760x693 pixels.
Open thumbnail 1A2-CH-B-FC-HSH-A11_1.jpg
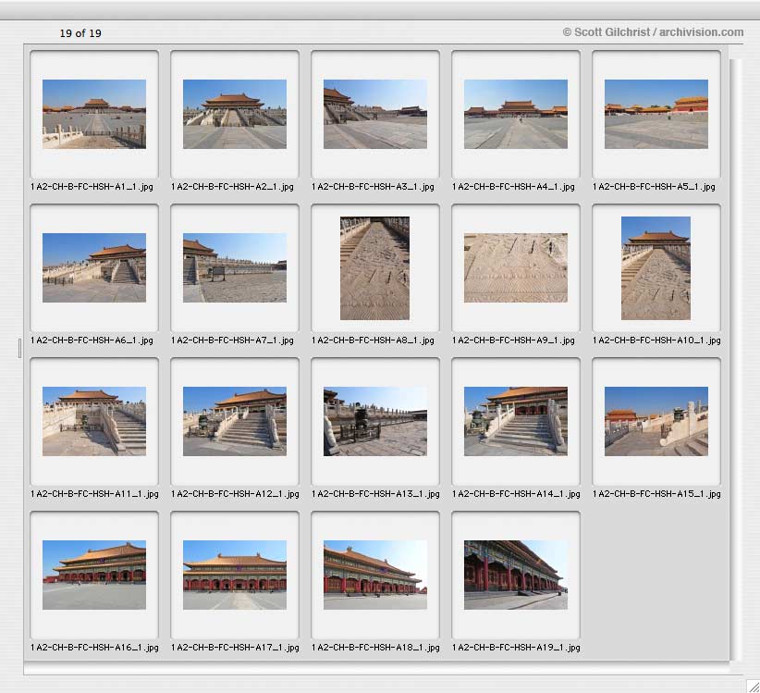tap(94, 421)
